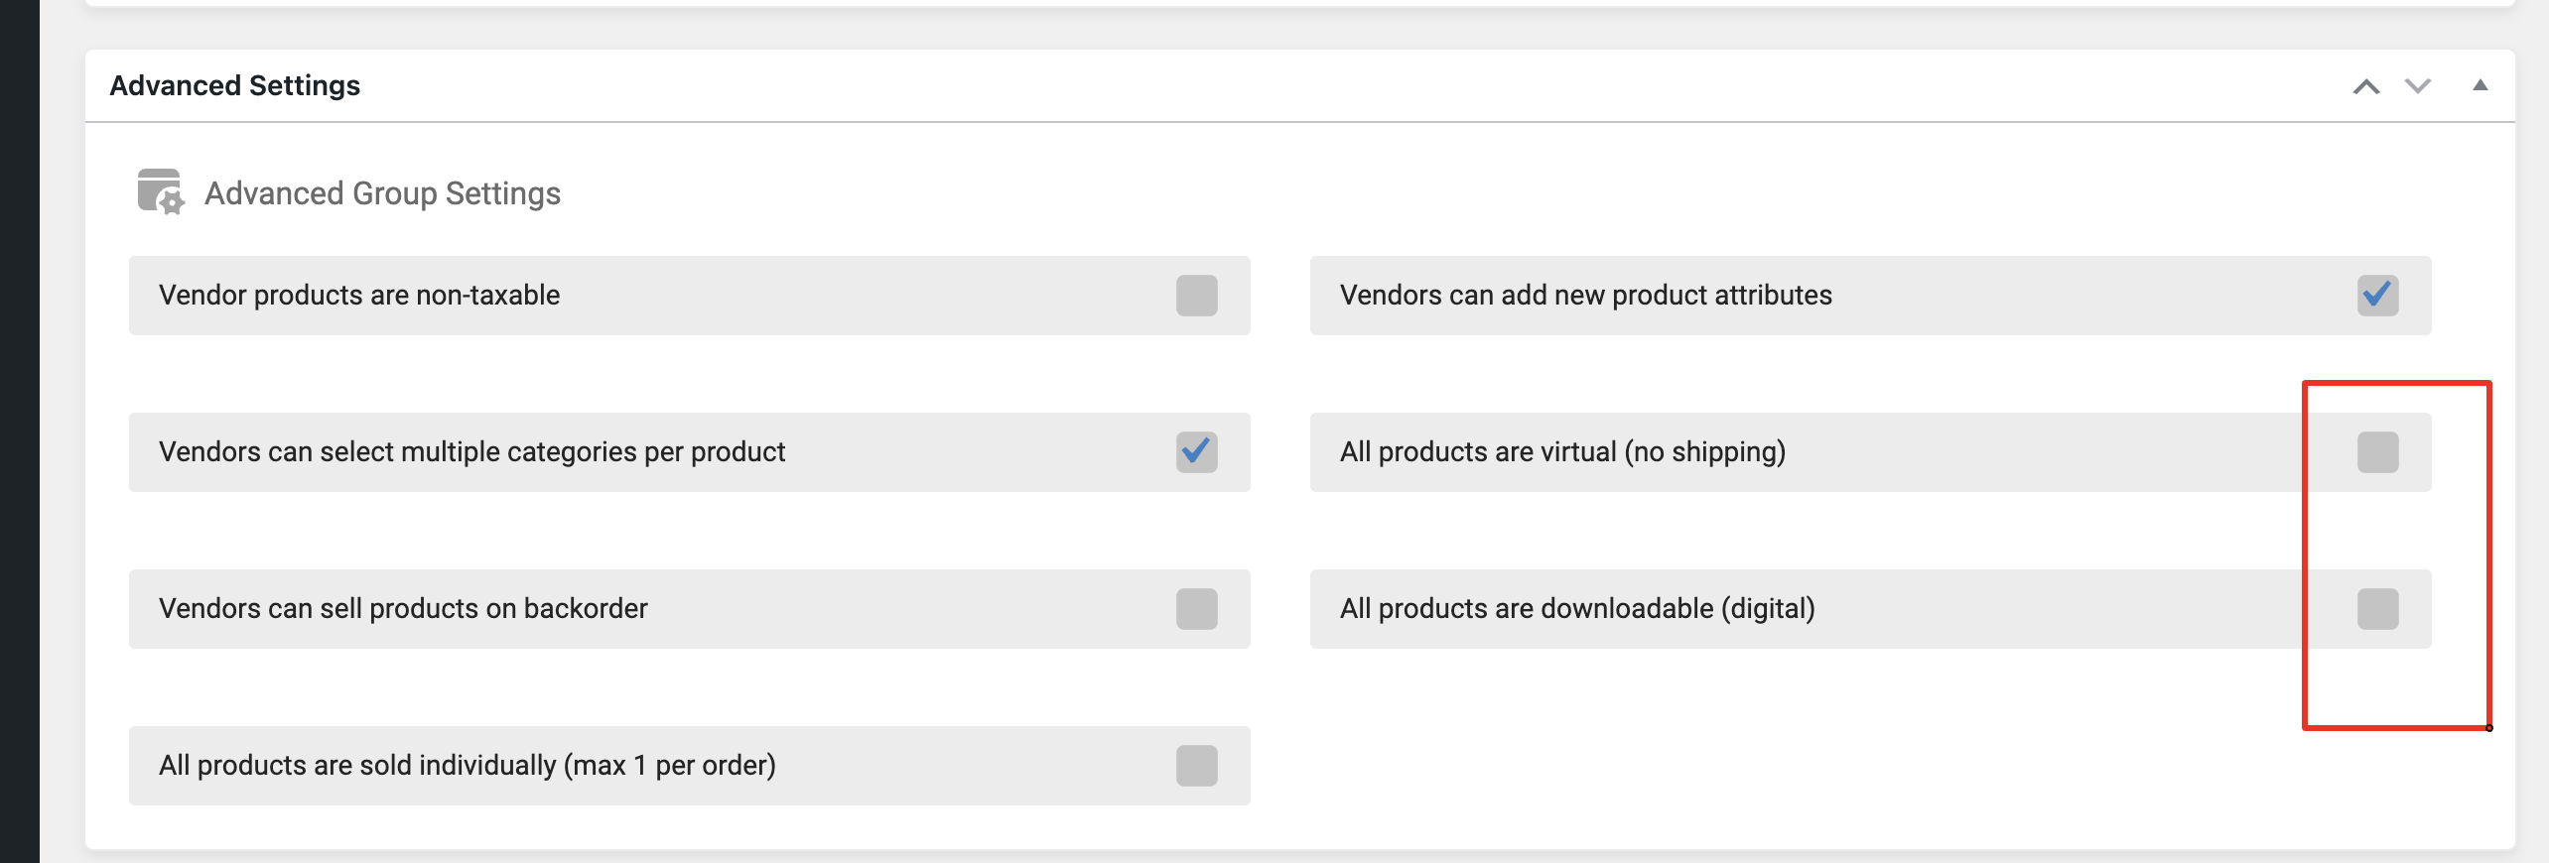2549x863 pixels.
Task: Enable All products are virtual checkbox
Action: 2378,452
